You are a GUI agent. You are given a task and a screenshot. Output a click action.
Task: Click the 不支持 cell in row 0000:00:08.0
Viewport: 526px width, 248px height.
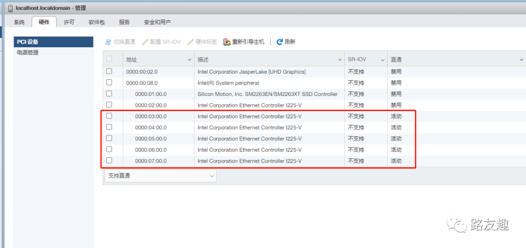356,82
